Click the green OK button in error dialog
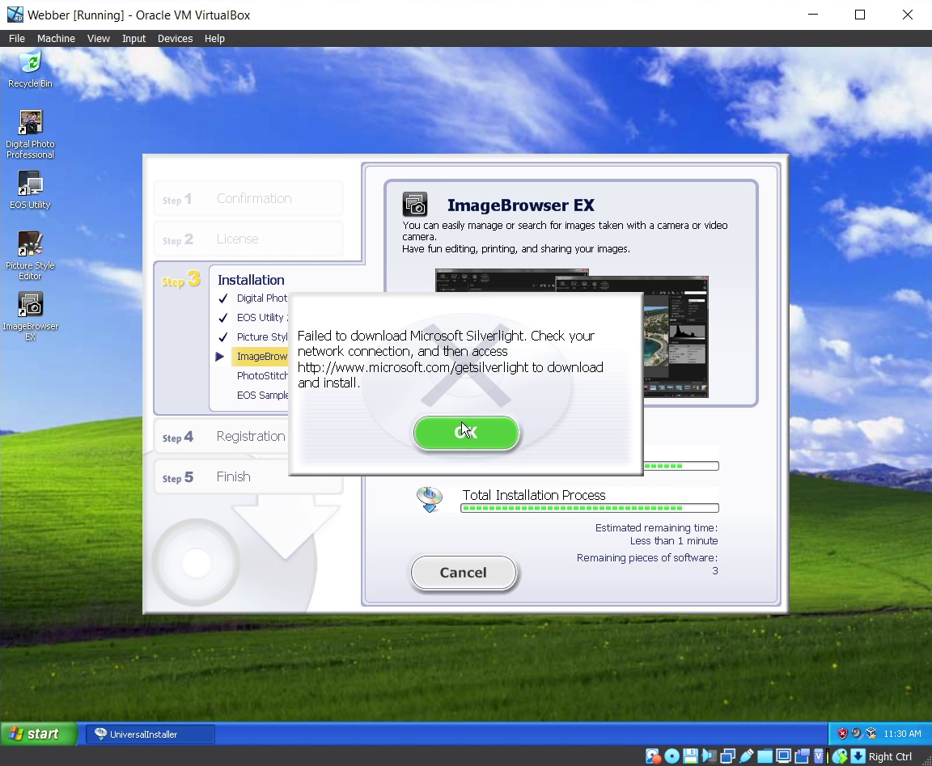Screen dimensions: 932x766 coord(466,433)
